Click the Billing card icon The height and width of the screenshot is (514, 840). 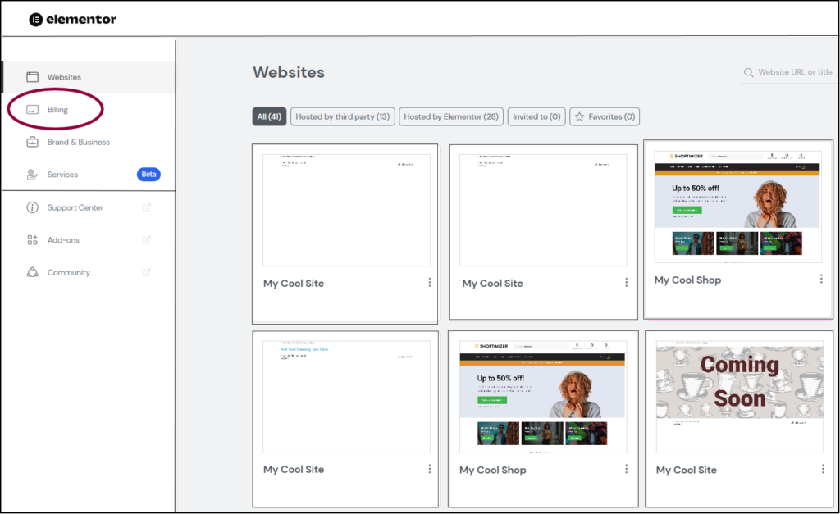coord(33,110)
